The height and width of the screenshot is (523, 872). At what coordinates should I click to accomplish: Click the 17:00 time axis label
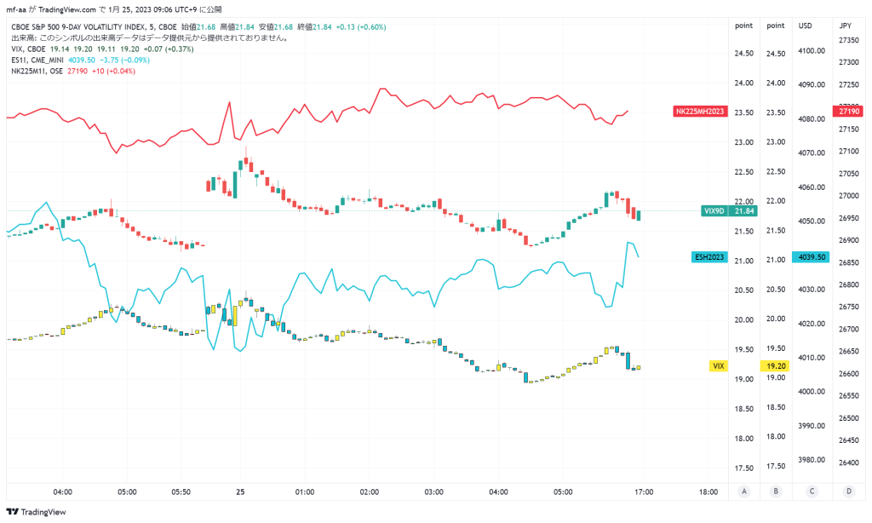[x=644, y=491]
